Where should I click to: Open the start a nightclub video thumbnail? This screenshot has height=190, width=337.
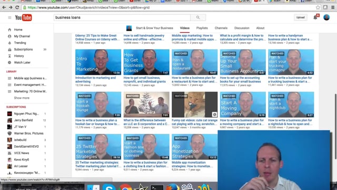coord(291,104)
